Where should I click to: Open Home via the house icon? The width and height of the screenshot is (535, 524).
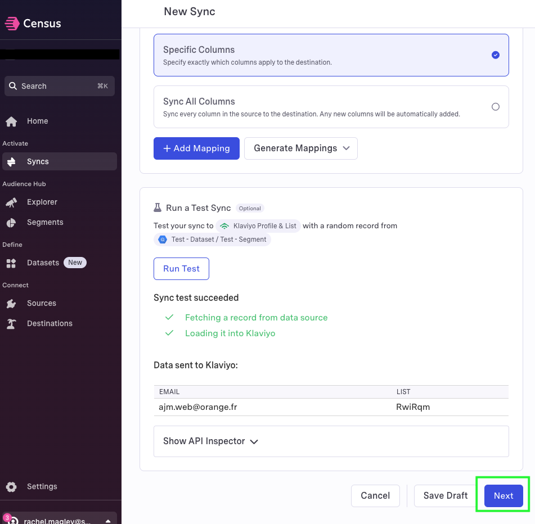pos(11,121)
